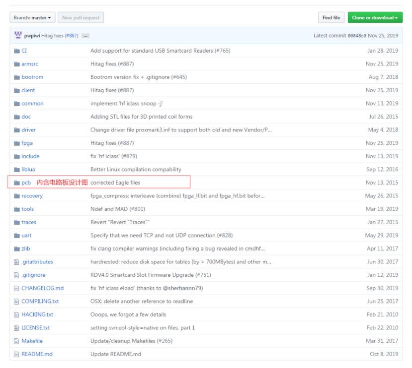The width and height of the screenshot is (412, 368).
Task: Click the file icon next to Makefile
Action: pyautogui.click(x=16, y=341)
